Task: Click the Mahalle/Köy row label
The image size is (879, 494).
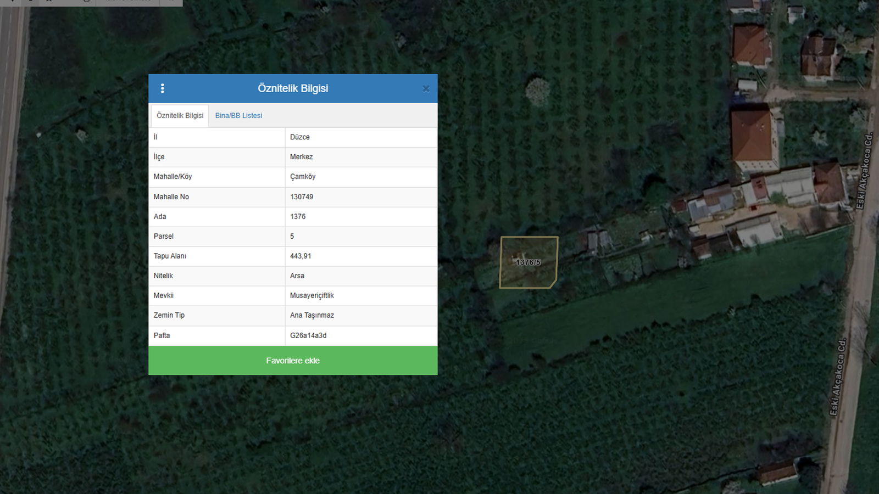Action: (173, 177)
